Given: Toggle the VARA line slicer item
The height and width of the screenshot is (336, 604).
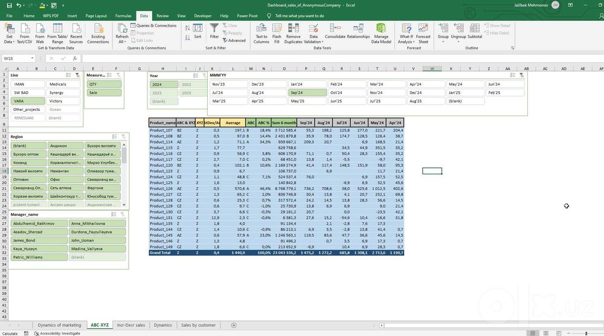Looking at the screenshot, I should pyautogui.click(x=28, y=101).
